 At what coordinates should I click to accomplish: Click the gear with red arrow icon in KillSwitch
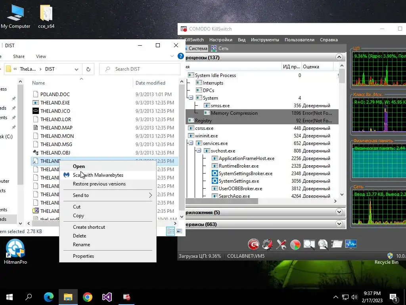[268, 244]
